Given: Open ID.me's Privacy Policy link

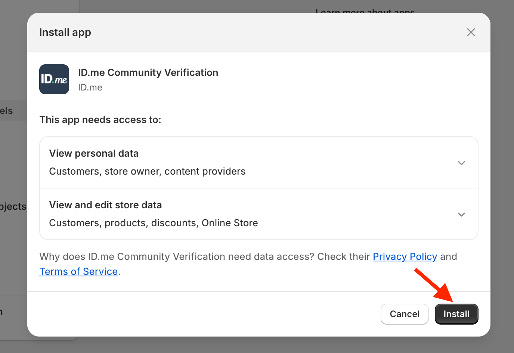Looking at the screenshot, I should tap(405, 257).
